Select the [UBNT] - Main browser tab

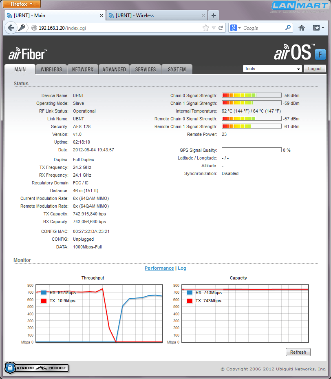tap(55, 16)
